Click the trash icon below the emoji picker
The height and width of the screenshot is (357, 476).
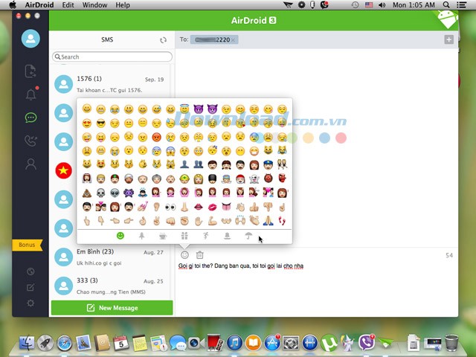200,255
